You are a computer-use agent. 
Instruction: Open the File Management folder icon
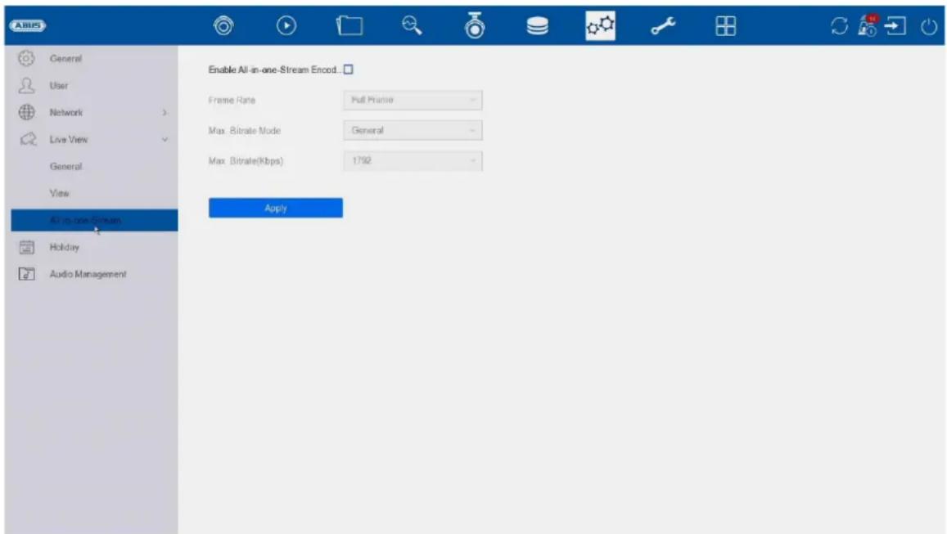point(349,25)
